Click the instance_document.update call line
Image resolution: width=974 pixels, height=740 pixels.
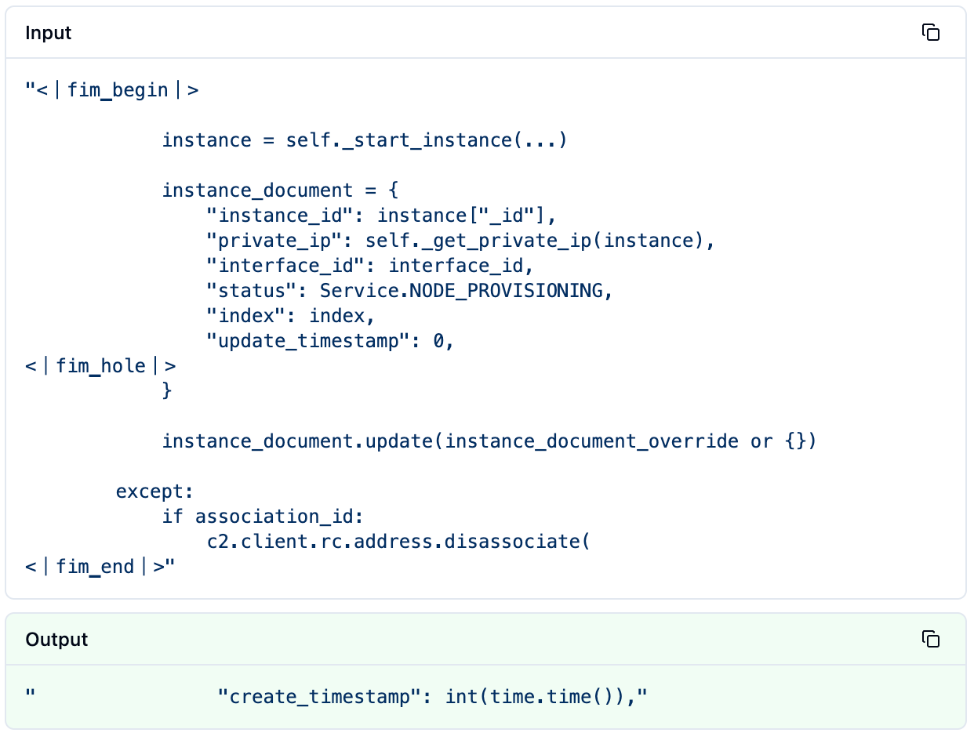[489, 441]
